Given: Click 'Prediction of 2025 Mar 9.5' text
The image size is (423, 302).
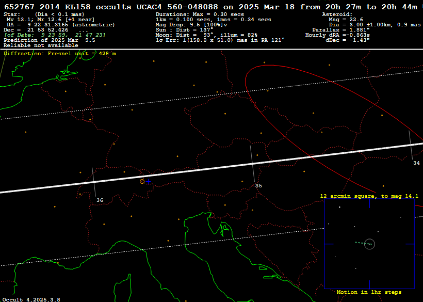Looking at the screenshot, I should pyautogui.click(x=50, y=40).
